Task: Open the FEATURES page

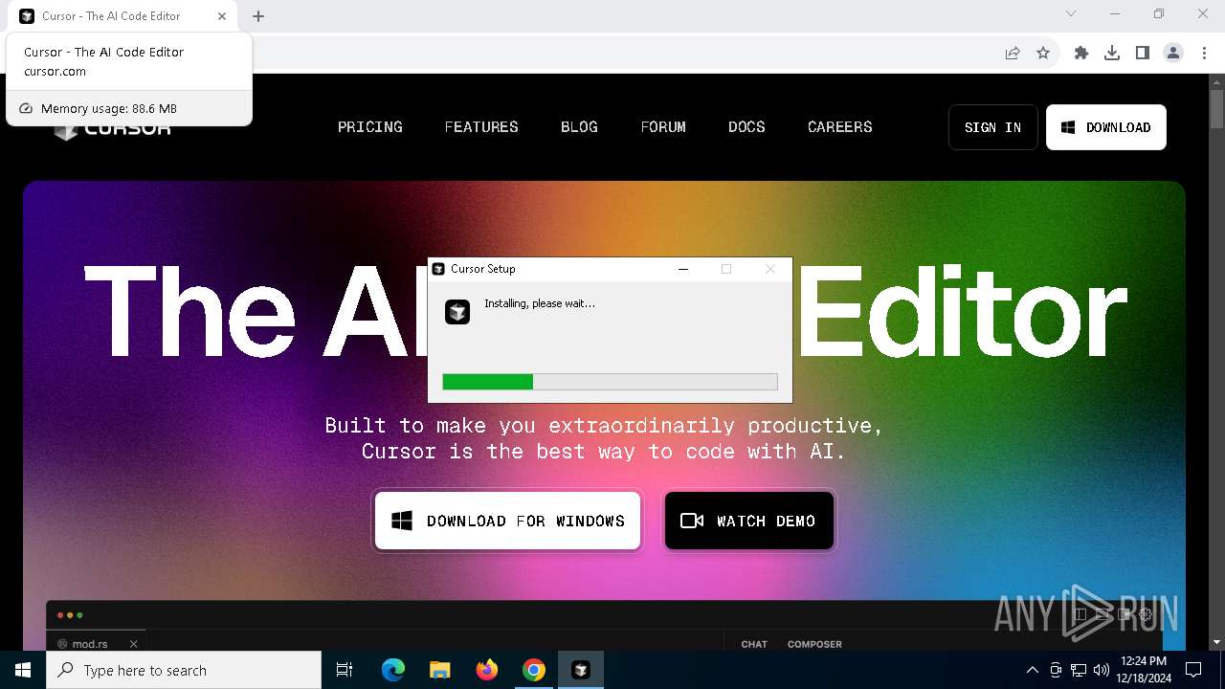Action: pos(481,126)
